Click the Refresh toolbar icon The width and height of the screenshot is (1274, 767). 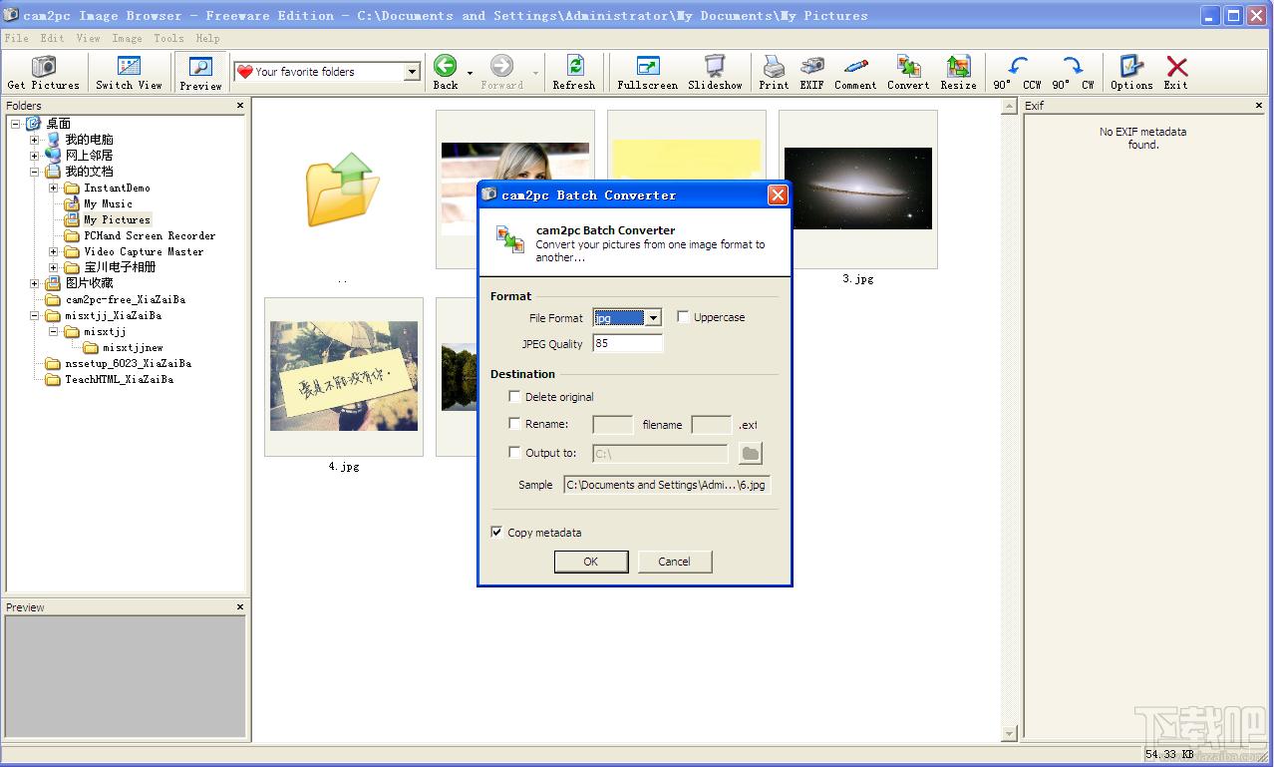[x=574, y=66]
